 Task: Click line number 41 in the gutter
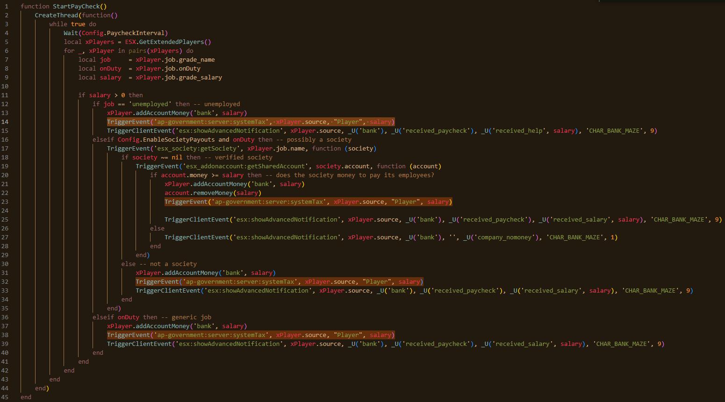tap(5, 362)
